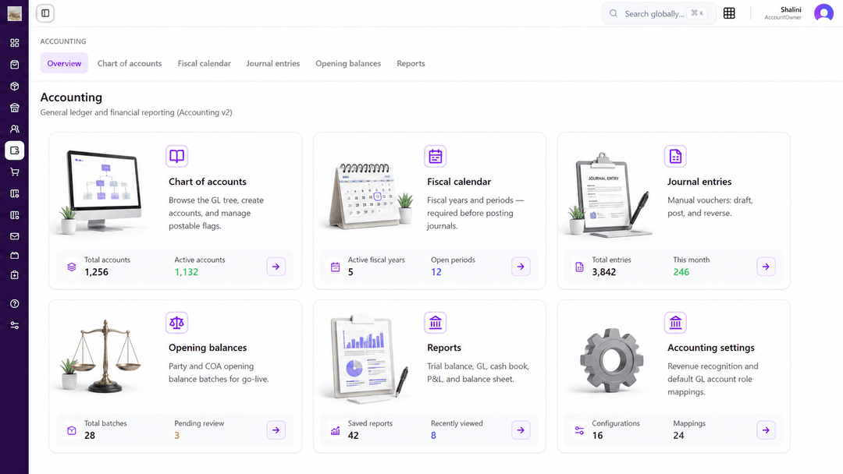Click the balance scale icon above Opening balances
Screen dimensions: 843x474
point(177,323)
